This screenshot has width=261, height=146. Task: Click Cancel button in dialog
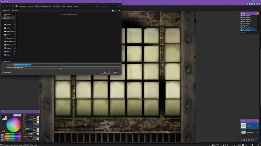[x=115, y=72]
